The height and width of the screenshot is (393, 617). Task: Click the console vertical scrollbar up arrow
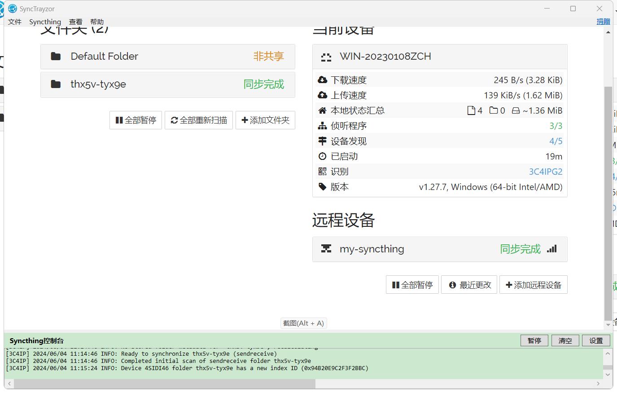click(x=608, y=353)
